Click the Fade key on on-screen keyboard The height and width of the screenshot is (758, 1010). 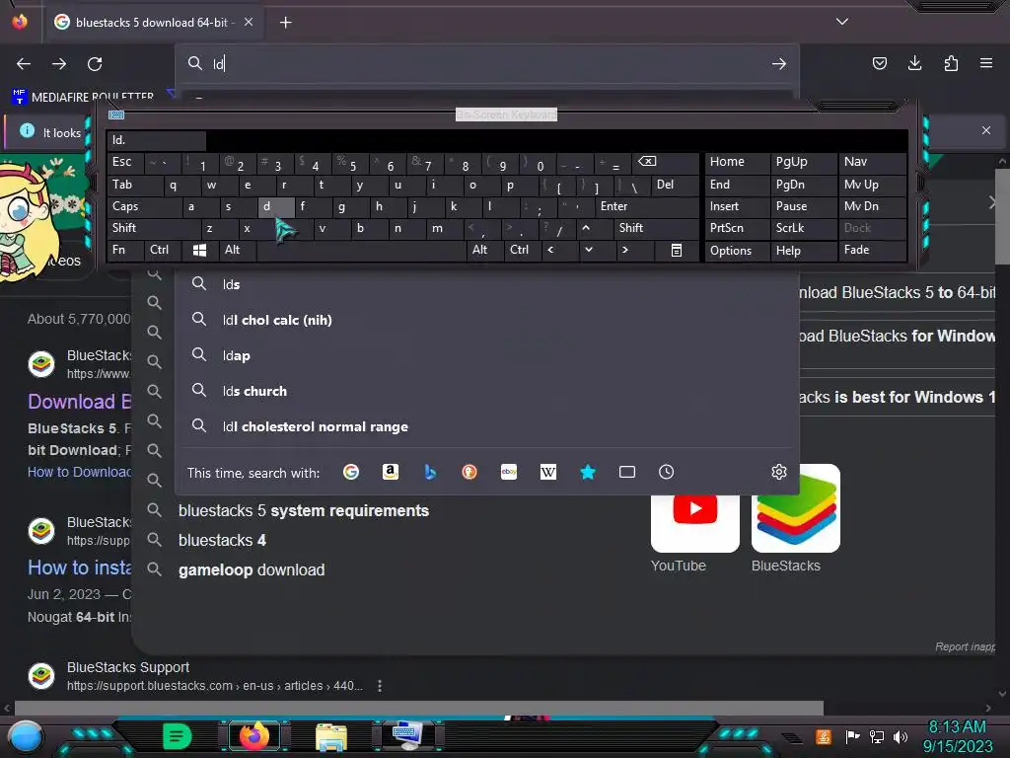click(x=872, y=250)
